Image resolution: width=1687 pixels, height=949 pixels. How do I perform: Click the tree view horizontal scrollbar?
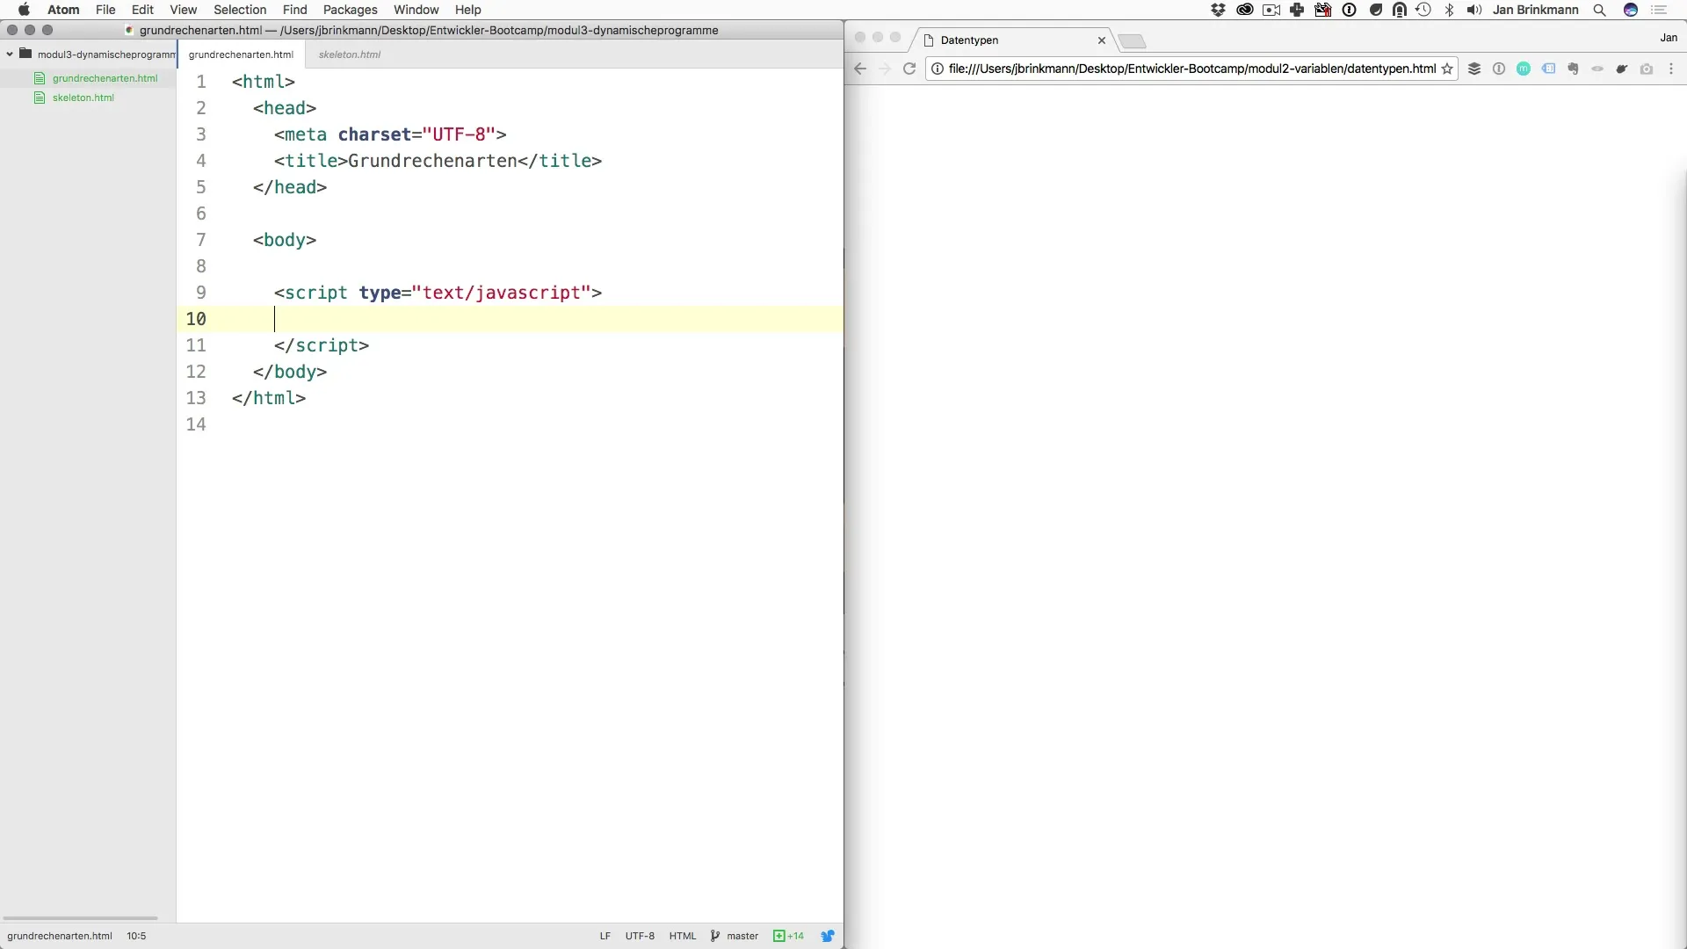click(80, 917)
